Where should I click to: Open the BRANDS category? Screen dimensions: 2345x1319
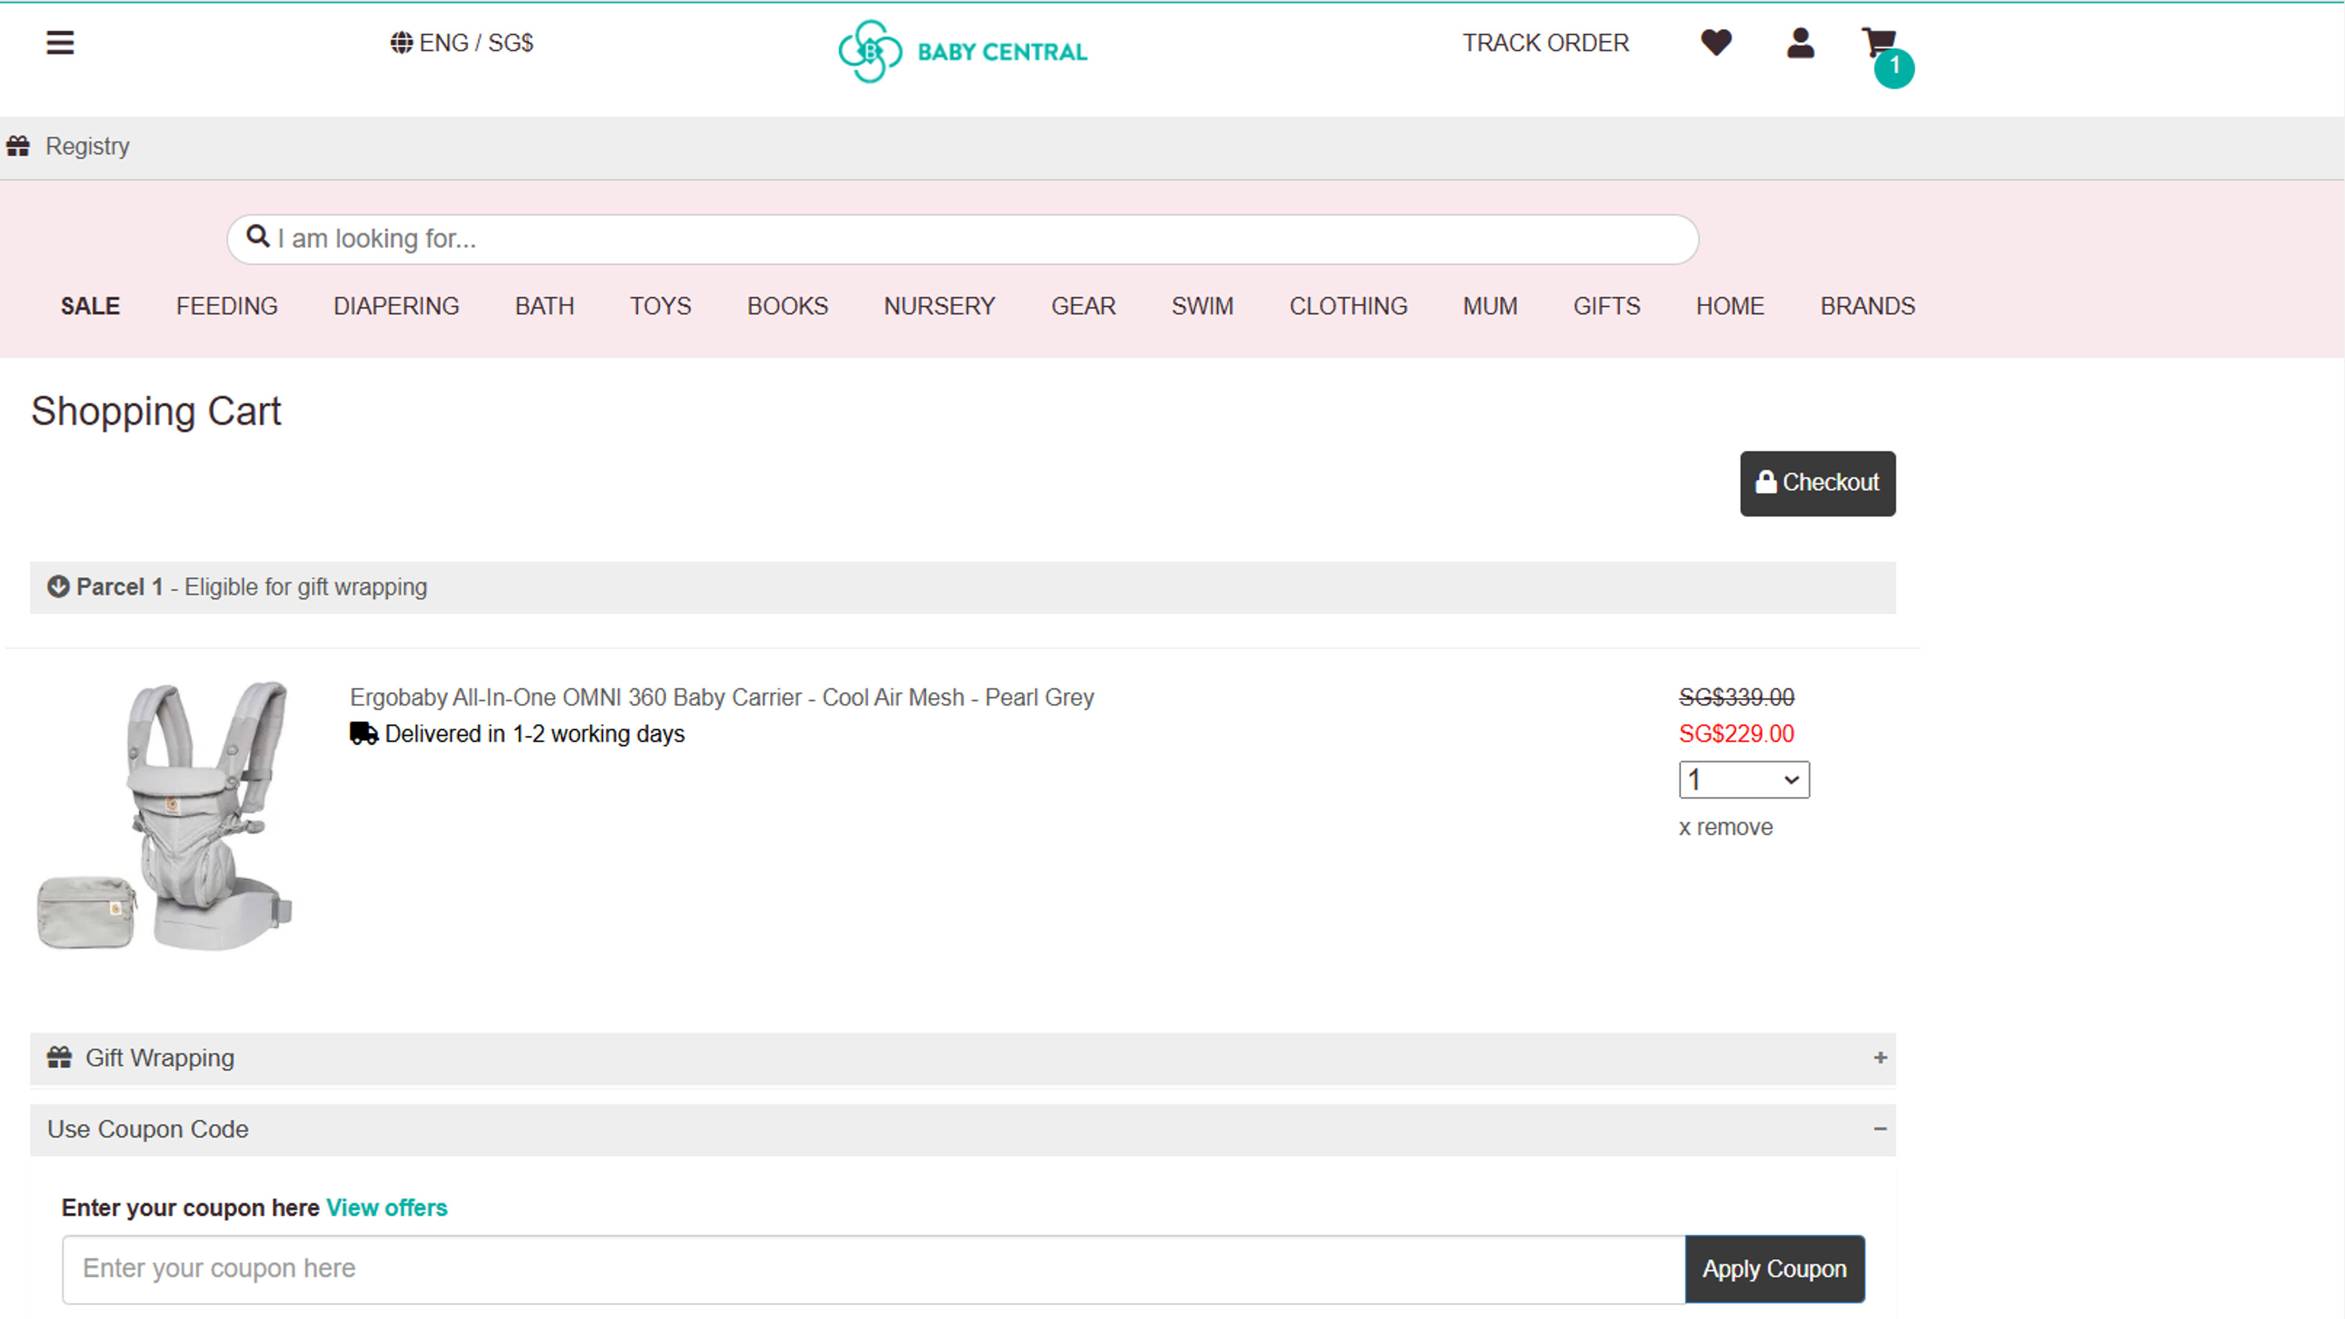click(1867, 306)
